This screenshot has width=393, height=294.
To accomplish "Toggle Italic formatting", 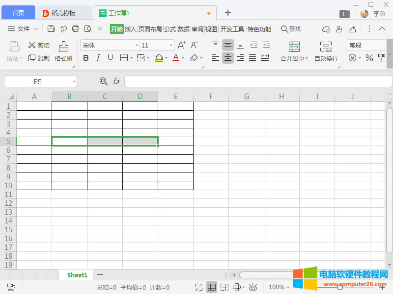I will pos(98,58).
